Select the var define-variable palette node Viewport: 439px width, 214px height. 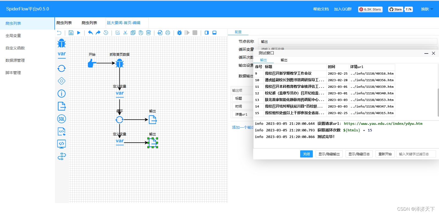tap(62, 55)
